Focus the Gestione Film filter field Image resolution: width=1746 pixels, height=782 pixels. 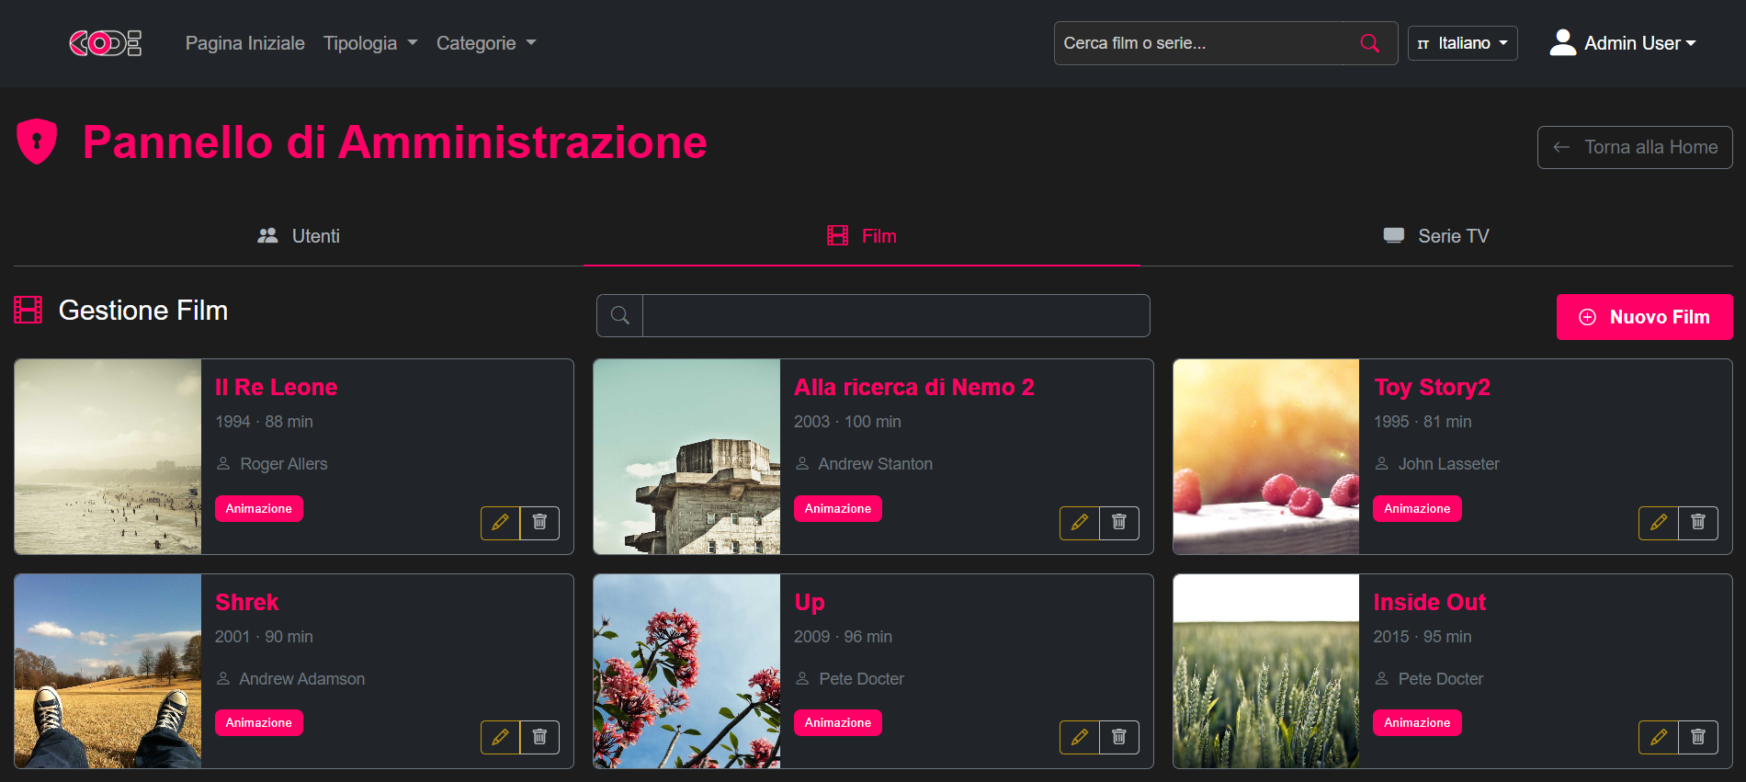896,315
